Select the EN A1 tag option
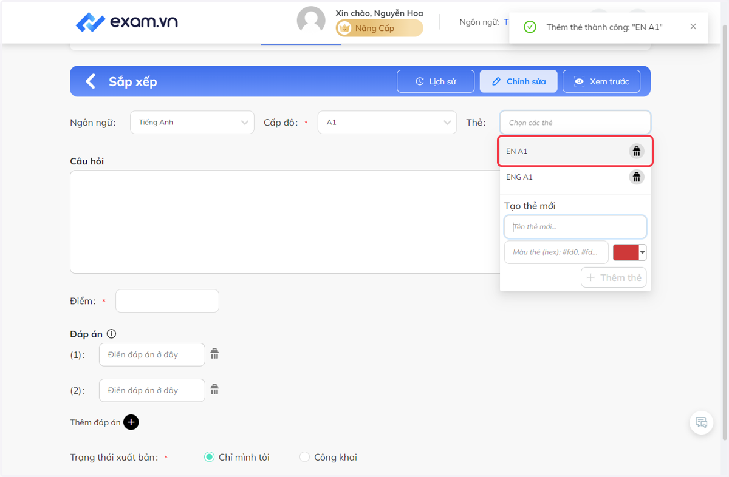The image size is (729, 477). (x=576, y=151)
